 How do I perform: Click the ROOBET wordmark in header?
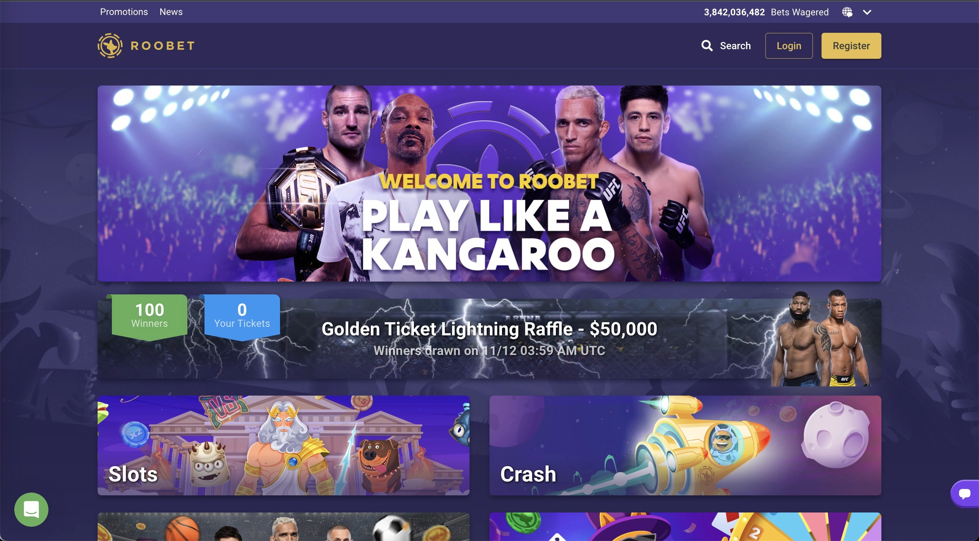pyautogui.click(x=163, y=46)
